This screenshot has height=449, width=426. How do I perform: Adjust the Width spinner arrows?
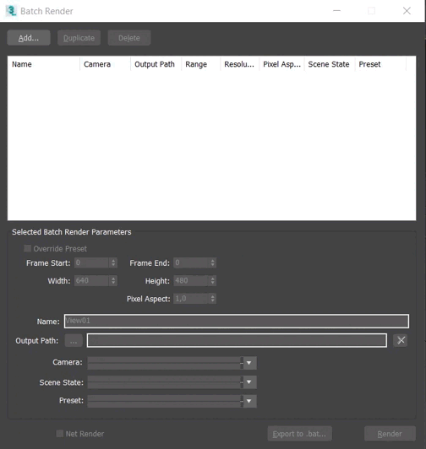pyautogui.click(x=113, y=281)
